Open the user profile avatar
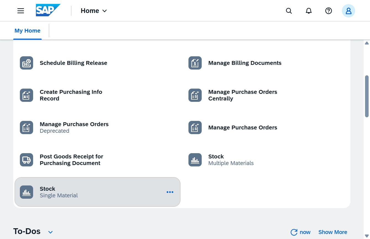 pyautogui.click(x=348, y=11)
